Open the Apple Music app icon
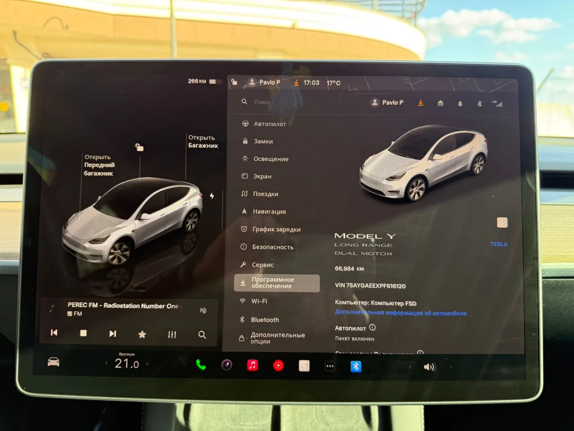The width and height of the screenshot is (574, 431). 252,366
